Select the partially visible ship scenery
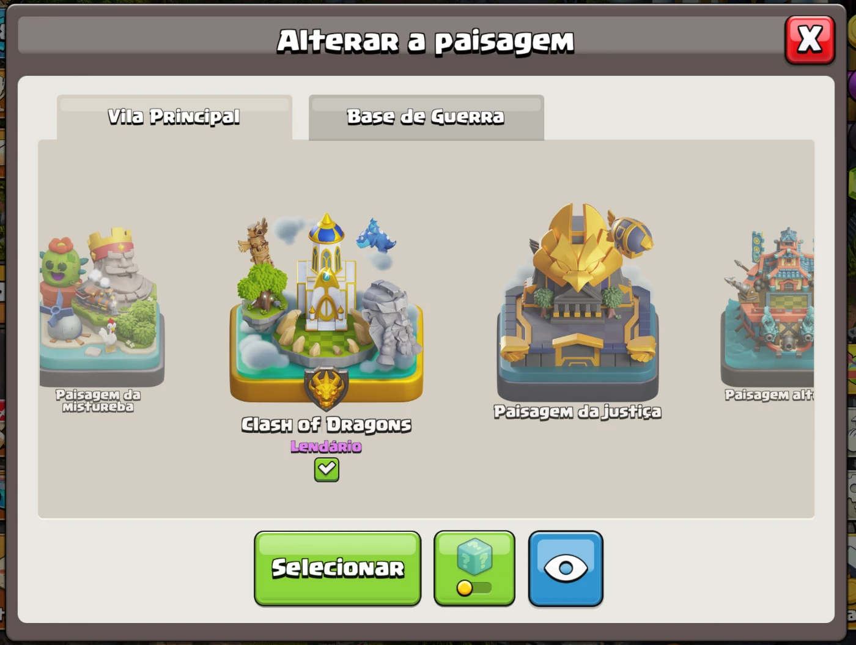Viewport: 856px width, 645px height. pyautogui.click(x=768, y=307)
